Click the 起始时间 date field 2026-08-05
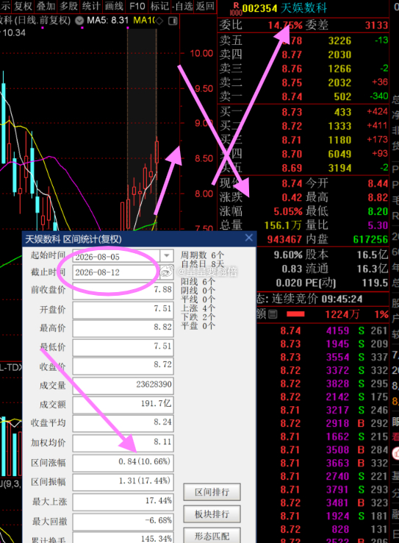 point(116,257)
